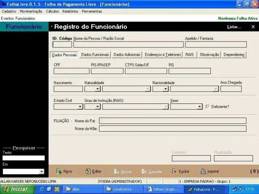
Task: Click the PIS/PASEP input field
Action: click(107, 71)
